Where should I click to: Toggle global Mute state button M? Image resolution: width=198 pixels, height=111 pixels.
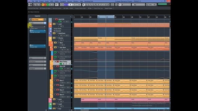(x=43, y=5)
